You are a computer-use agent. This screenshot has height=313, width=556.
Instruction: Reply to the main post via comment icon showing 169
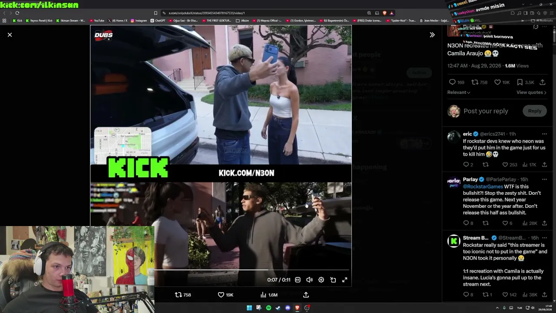click(x=456, y=82)
